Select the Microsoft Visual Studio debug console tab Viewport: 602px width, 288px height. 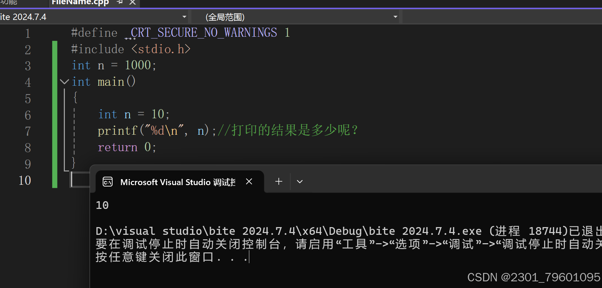click(180, 182)
